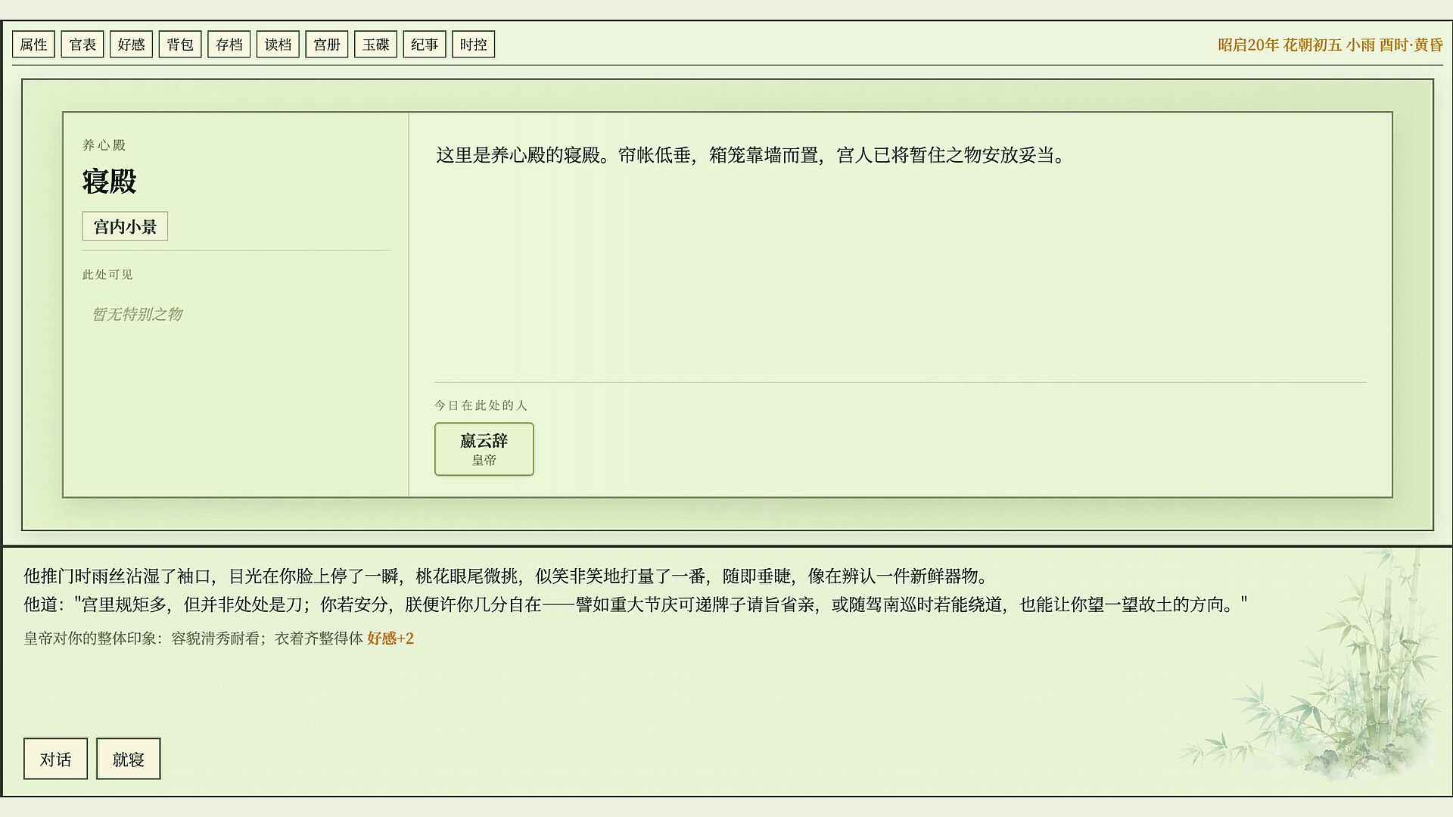Open the 纪事 chronicle

425,45
